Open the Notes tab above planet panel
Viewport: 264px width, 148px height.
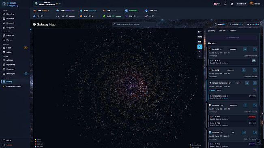tap(220, 25)
